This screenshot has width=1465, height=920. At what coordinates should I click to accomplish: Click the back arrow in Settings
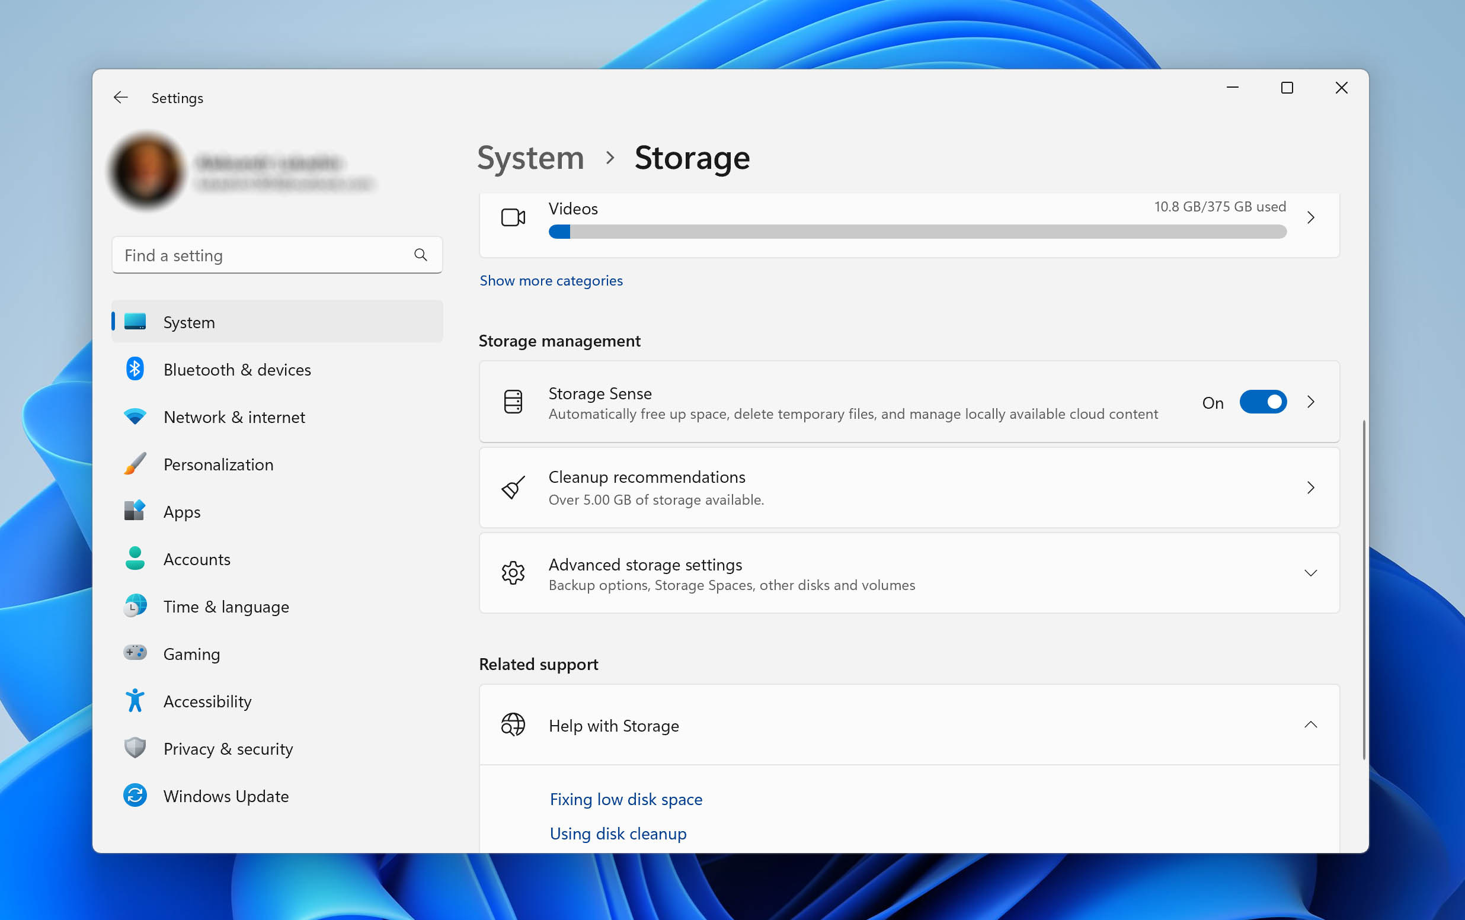click(120, 97)
